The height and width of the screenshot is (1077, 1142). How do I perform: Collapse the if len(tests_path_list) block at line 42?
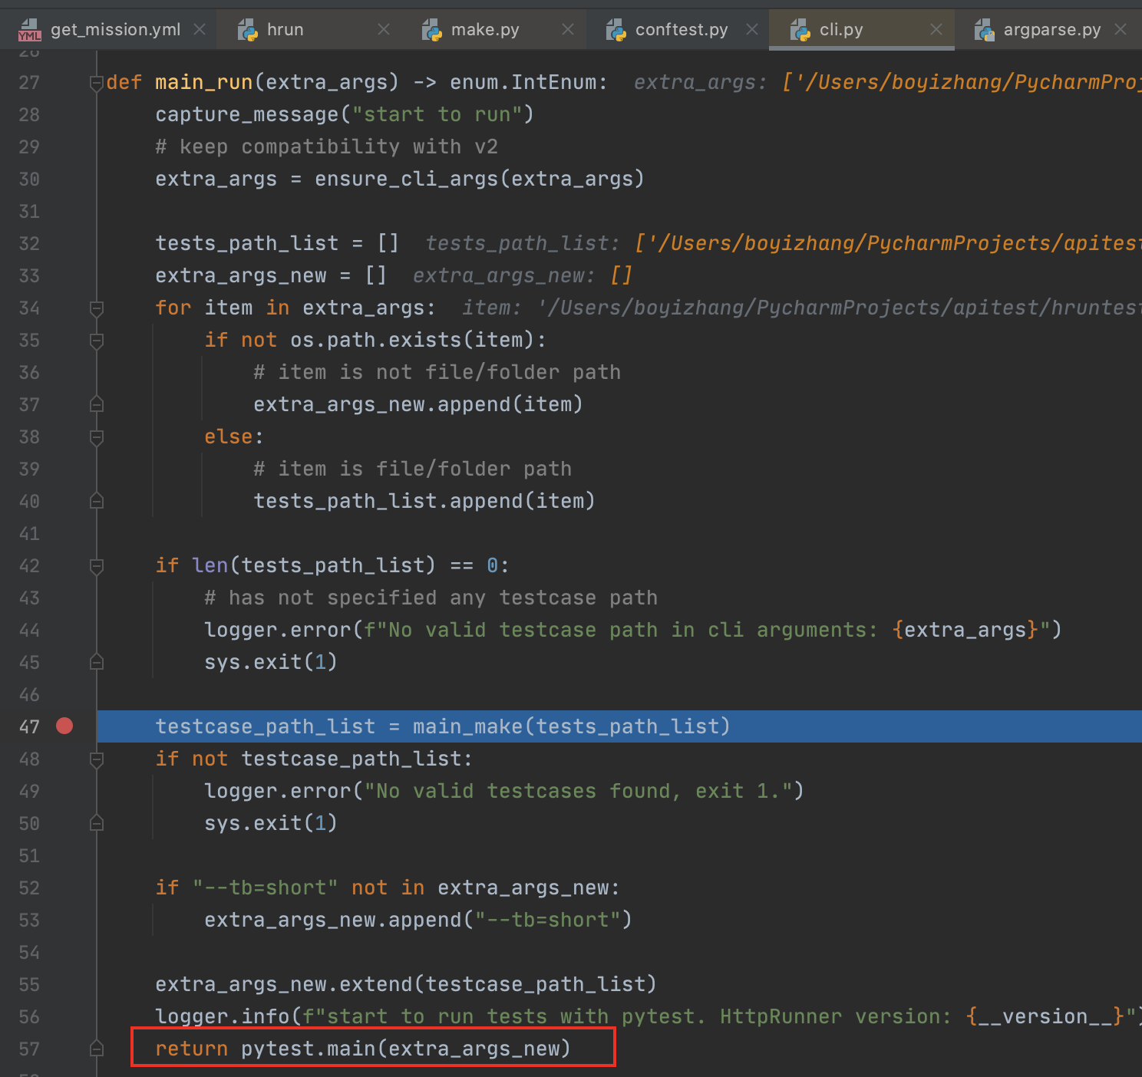click(97, 566)
